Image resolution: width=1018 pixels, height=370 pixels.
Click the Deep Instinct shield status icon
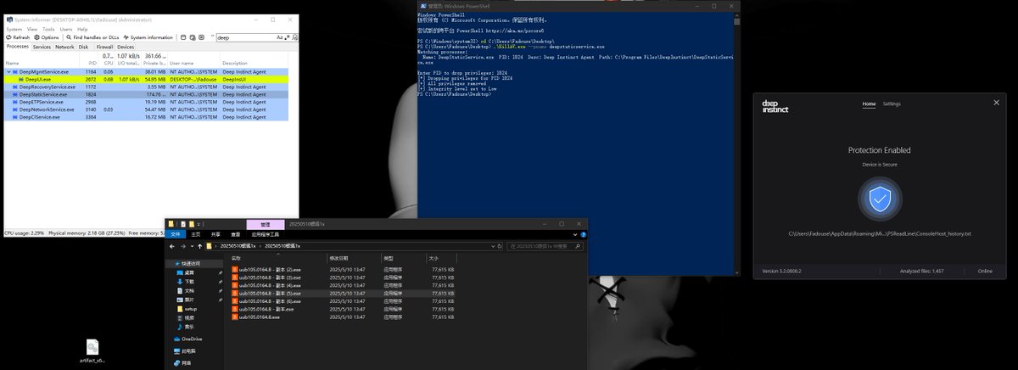tap(881, 199)
